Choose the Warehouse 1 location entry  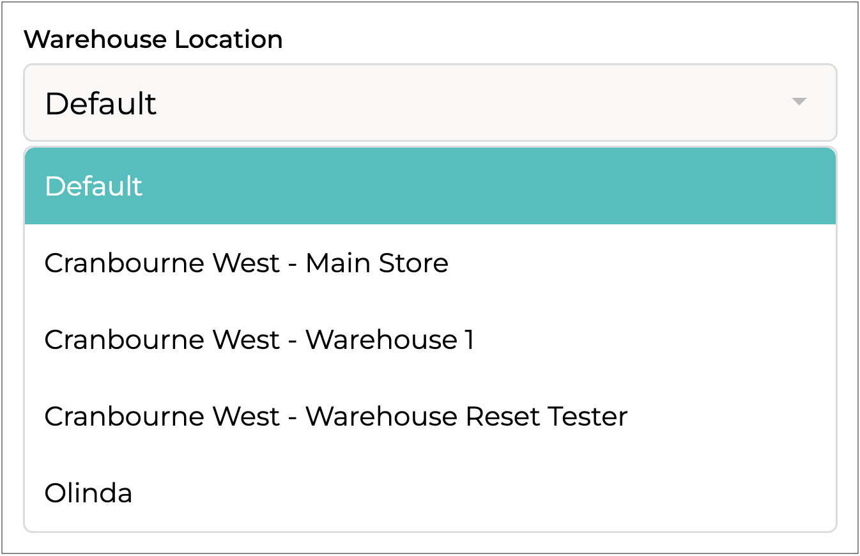pyautogui.click(x=259, y=340)
